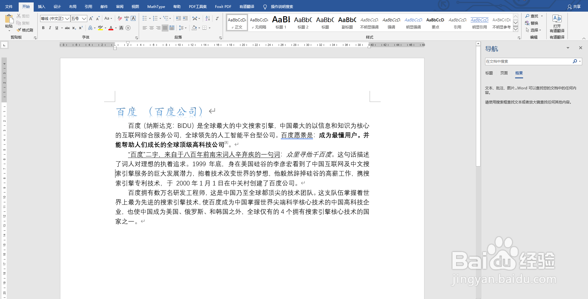
Task: Open the font name combo box
Action: coord(55,19)
